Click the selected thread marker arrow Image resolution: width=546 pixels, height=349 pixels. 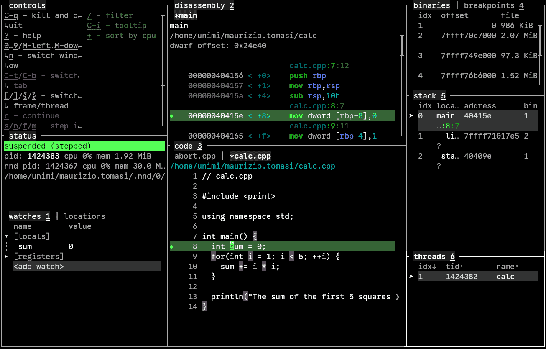(412, 277)
